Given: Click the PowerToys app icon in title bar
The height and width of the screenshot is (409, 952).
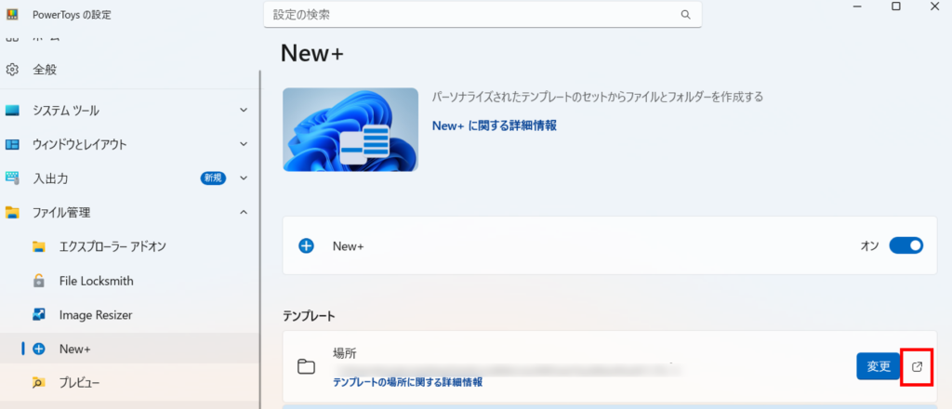Looking at the screenshot, I should pyautogui.click(x=12, y=15).
